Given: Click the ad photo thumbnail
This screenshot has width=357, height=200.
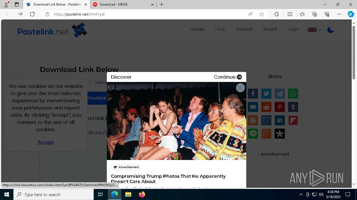Looking at the screenshot, I should coord(177,121).
